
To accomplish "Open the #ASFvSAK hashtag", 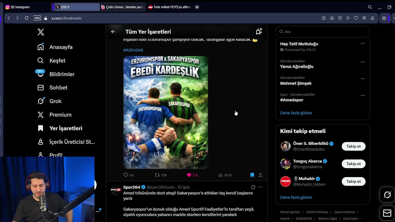I will [133, 50].
